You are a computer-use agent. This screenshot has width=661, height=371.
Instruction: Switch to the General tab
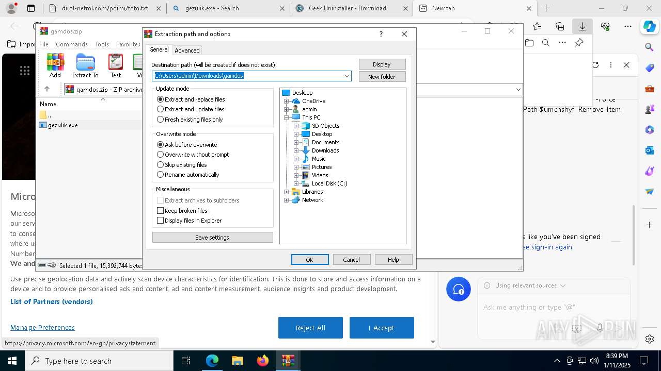click(x=159, y=49)
